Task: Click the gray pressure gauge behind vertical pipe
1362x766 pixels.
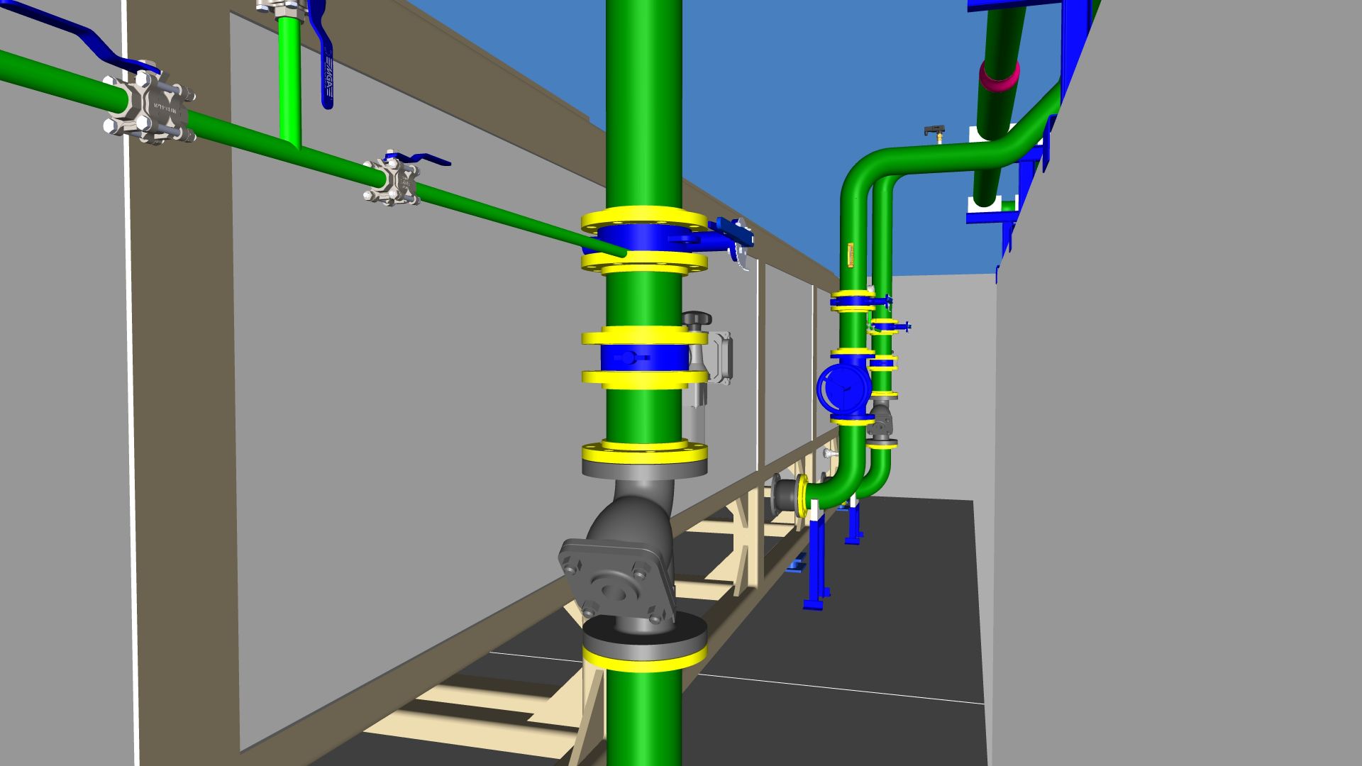Action: pos(720,358)
